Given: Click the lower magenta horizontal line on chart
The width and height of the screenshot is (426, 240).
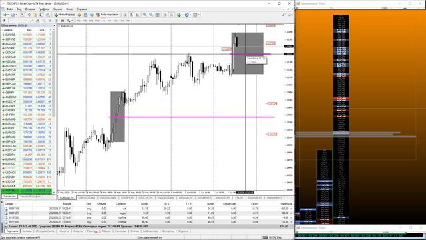Looking at the screenshot, I should coord(192,117).
